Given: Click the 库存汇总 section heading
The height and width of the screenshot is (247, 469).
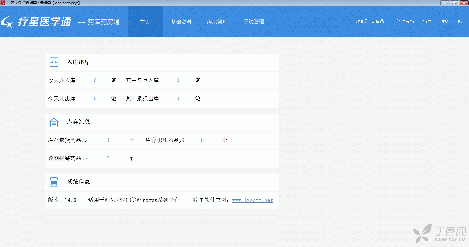Looking at the screenshot, I should pyautogui.click(x=78, y=122).
